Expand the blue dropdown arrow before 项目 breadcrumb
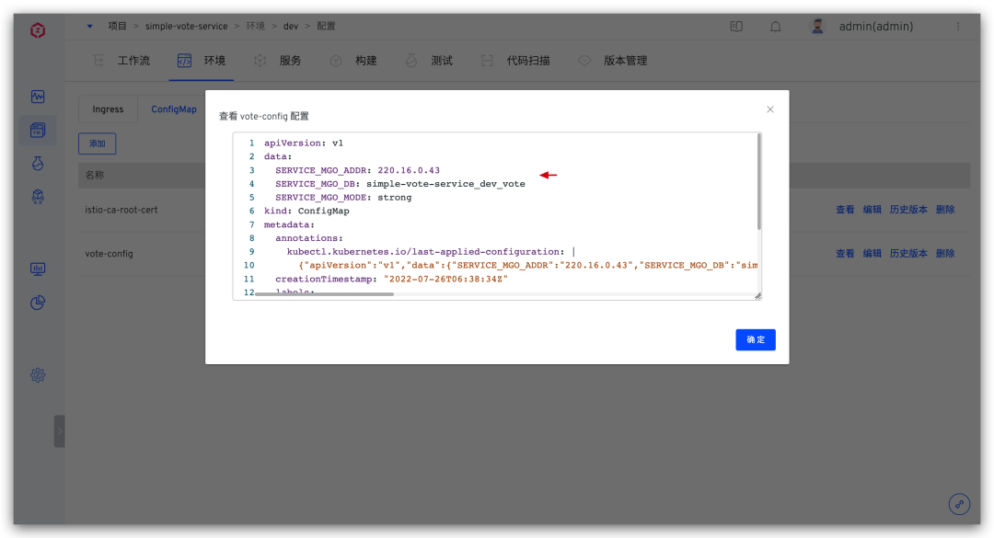994x538 pixels. tap(88, 26)
